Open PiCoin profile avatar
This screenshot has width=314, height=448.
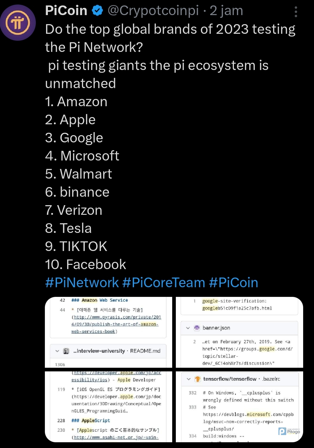point(18,23)
